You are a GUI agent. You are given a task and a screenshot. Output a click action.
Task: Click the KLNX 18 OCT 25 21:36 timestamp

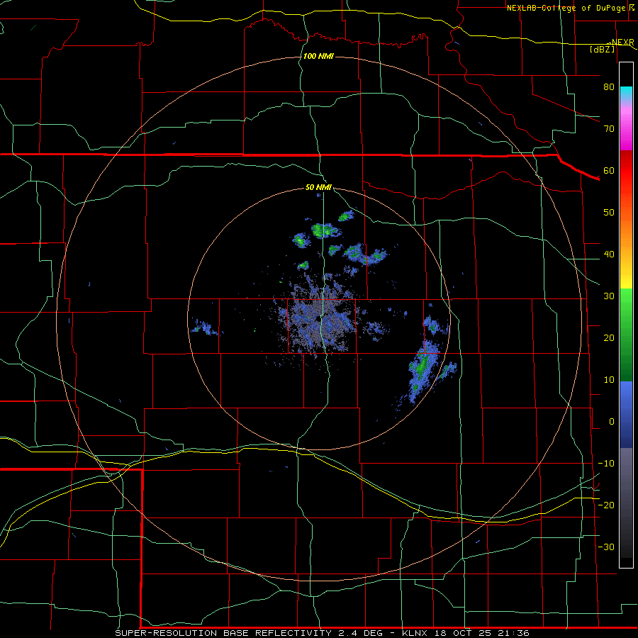466,633
